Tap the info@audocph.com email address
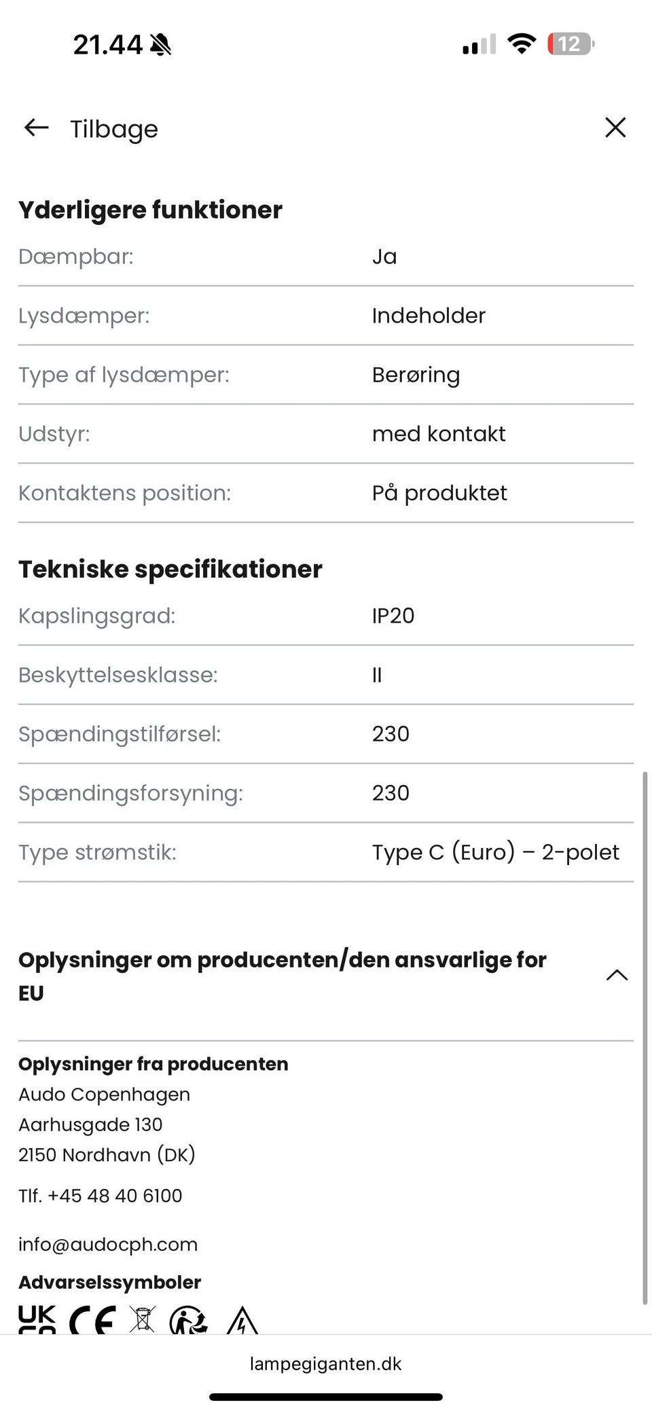This screenshot has height=1413, width=652. tap(108, 1245)
